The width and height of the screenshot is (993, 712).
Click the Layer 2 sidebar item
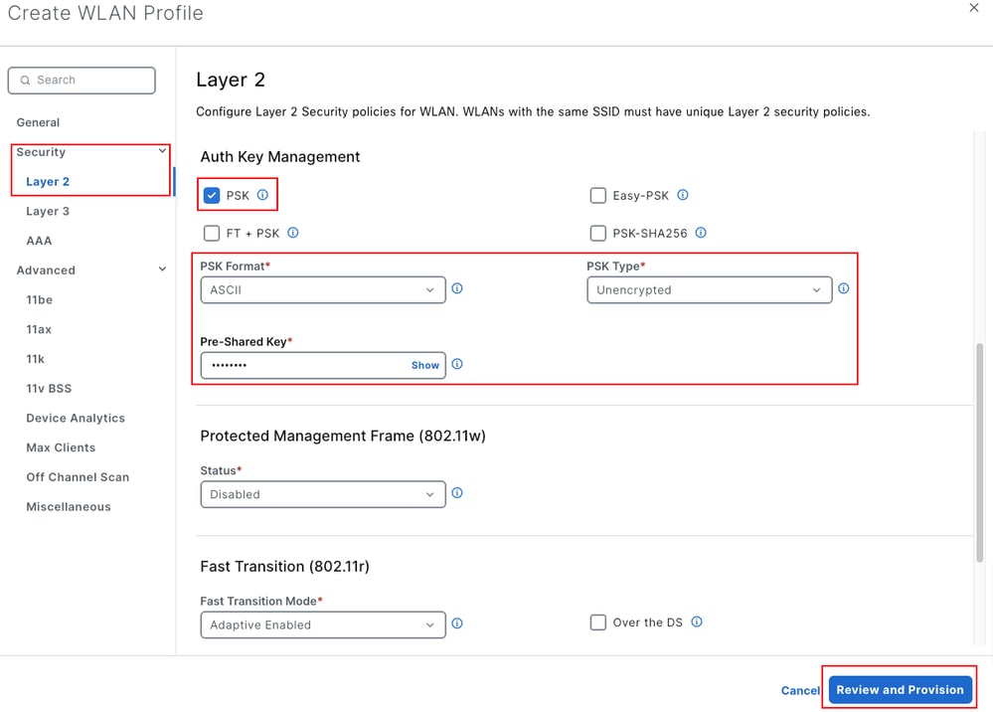coord(48,182)
